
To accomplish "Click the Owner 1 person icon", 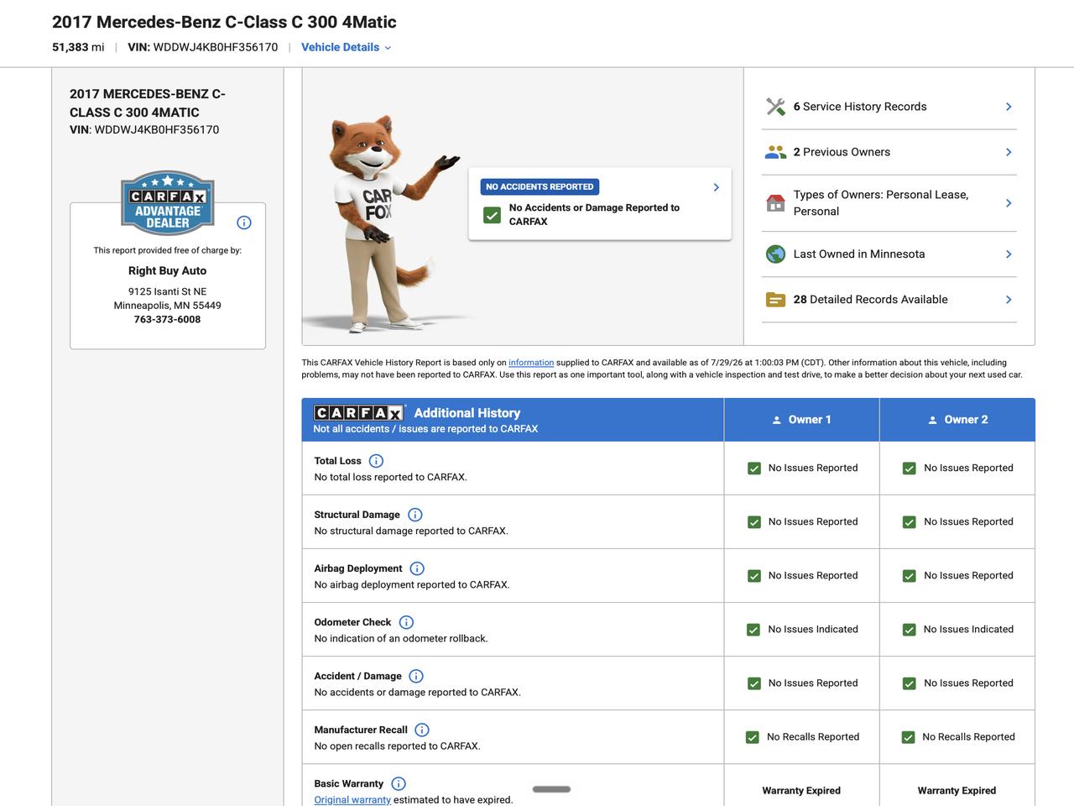I will (776, 420).
